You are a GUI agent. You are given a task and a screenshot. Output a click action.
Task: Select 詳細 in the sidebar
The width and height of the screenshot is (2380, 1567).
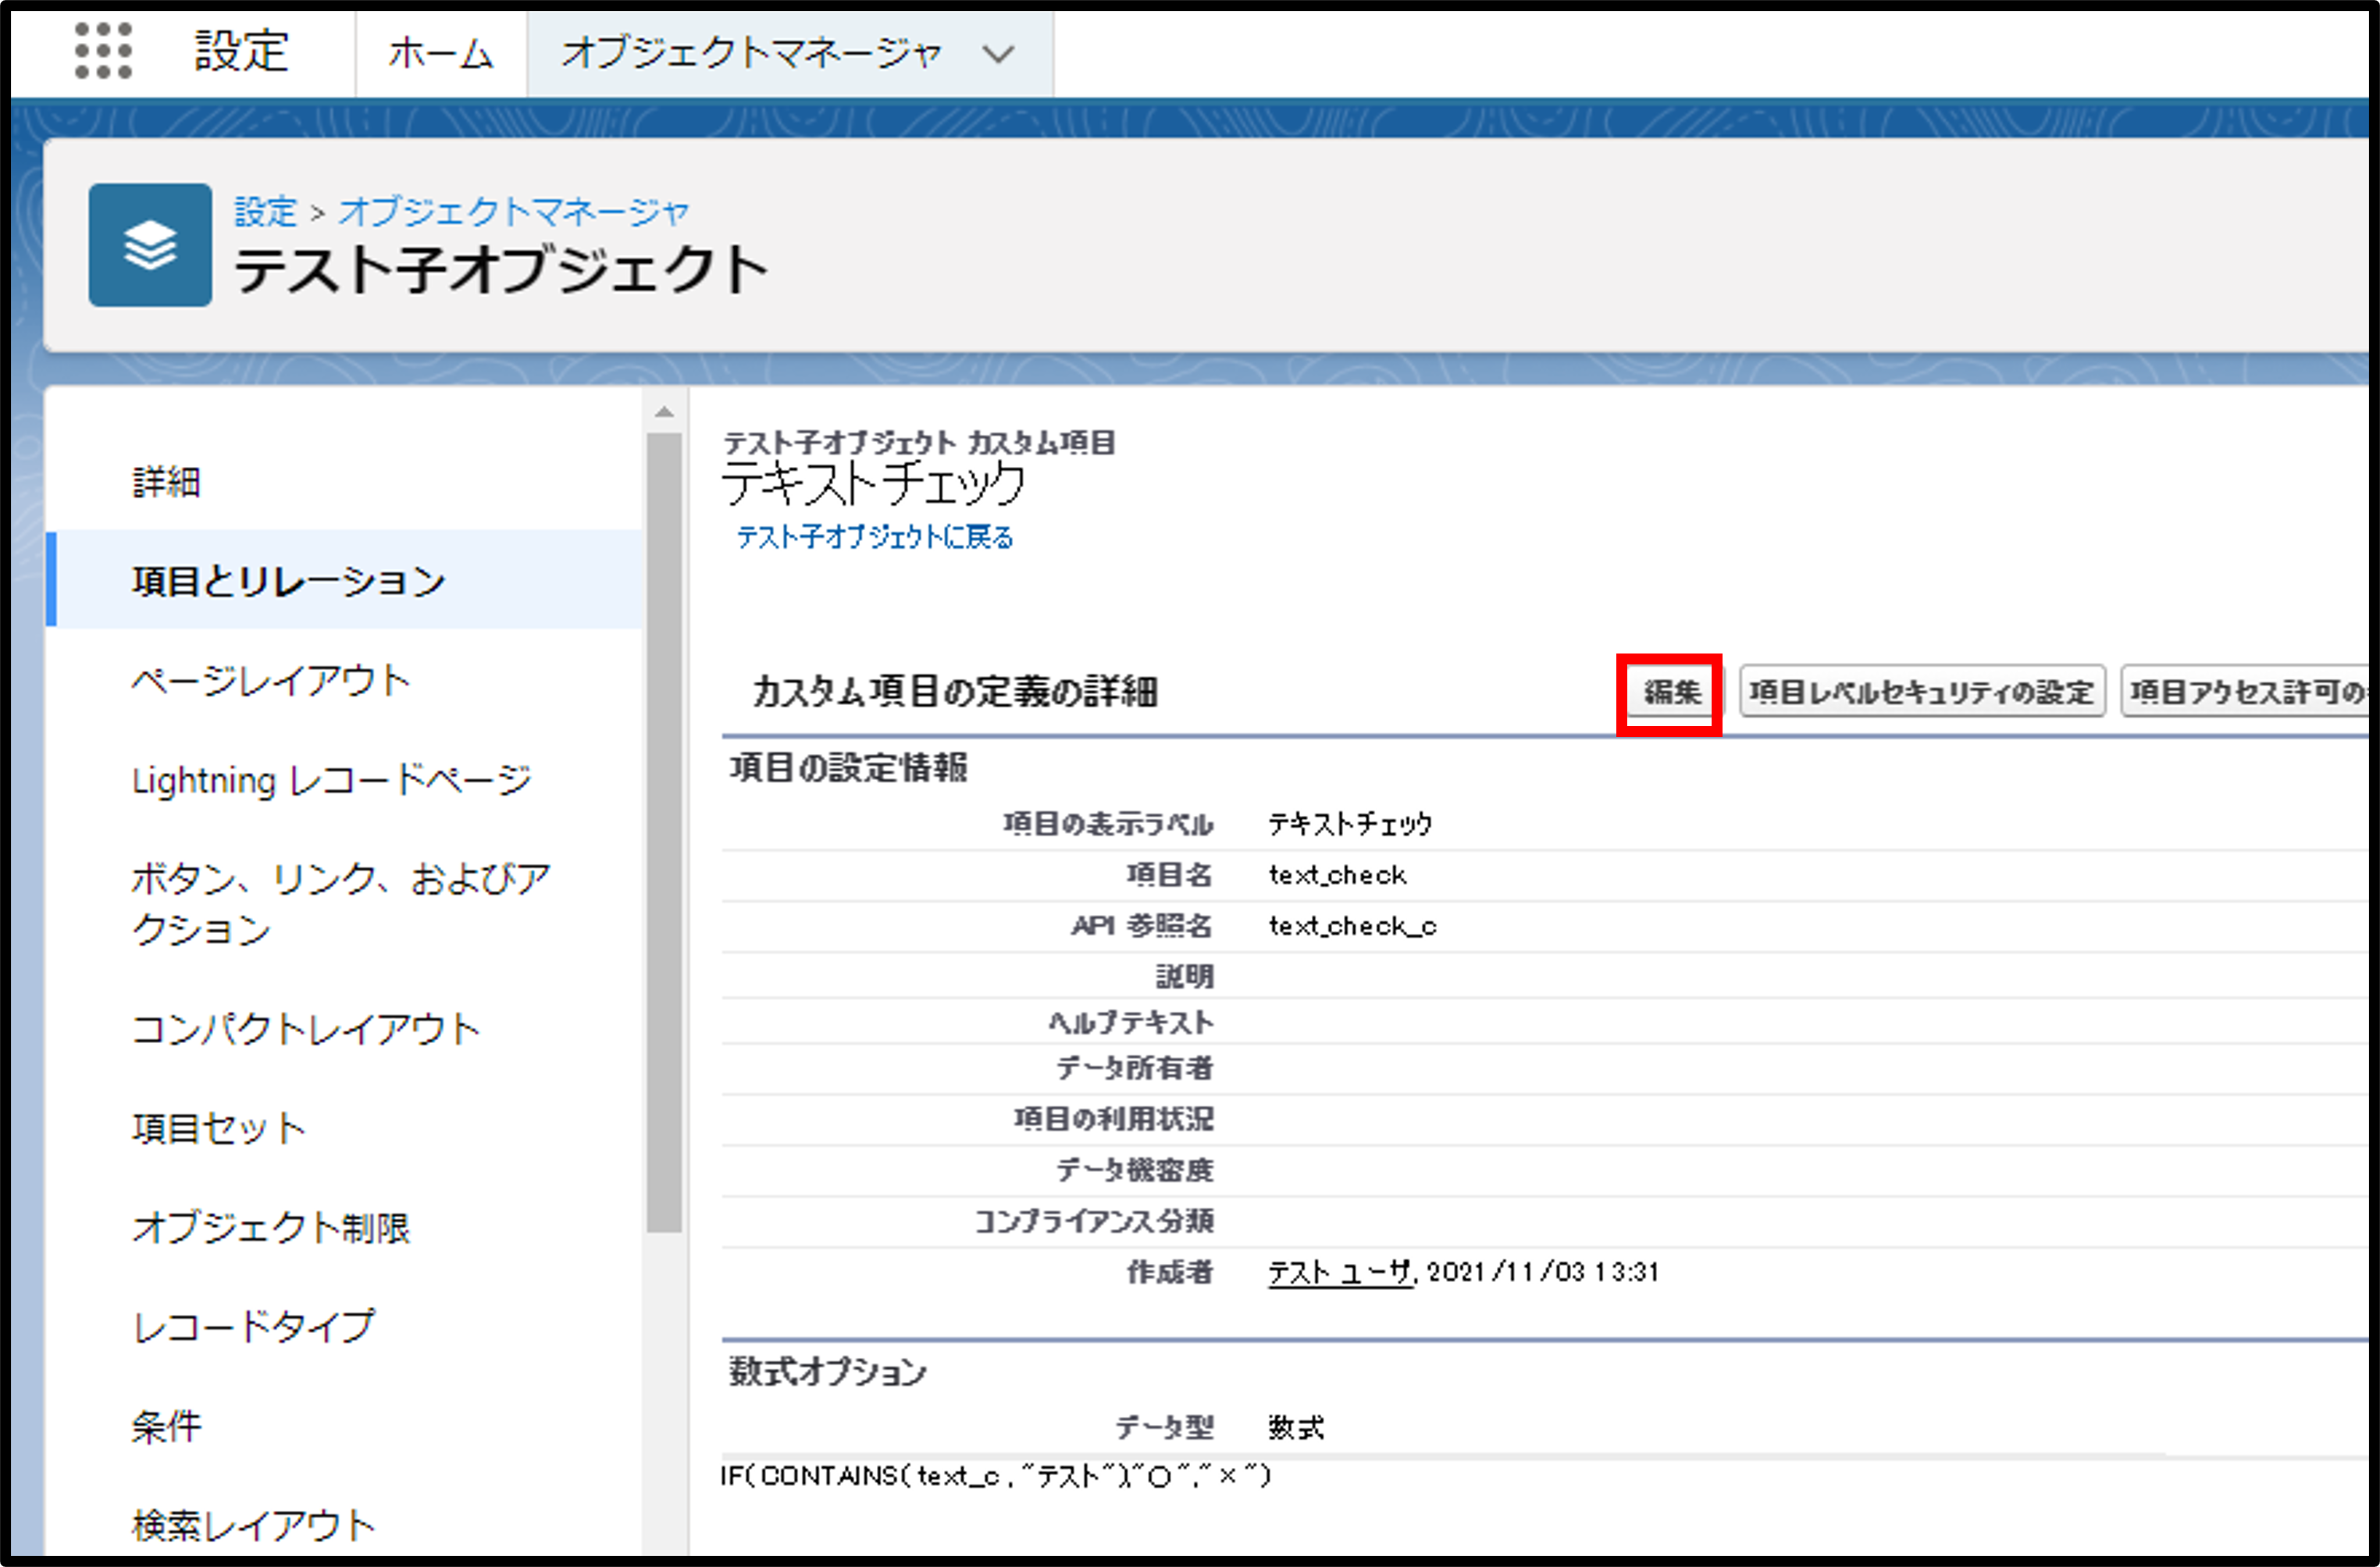point(166,482)
